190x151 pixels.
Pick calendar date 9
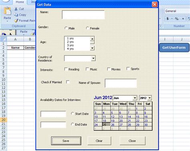pos(148,113)
